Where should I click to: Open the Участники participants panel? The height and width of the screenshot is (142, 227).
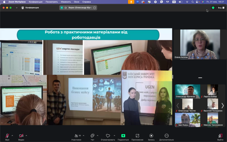pos(76,136)
